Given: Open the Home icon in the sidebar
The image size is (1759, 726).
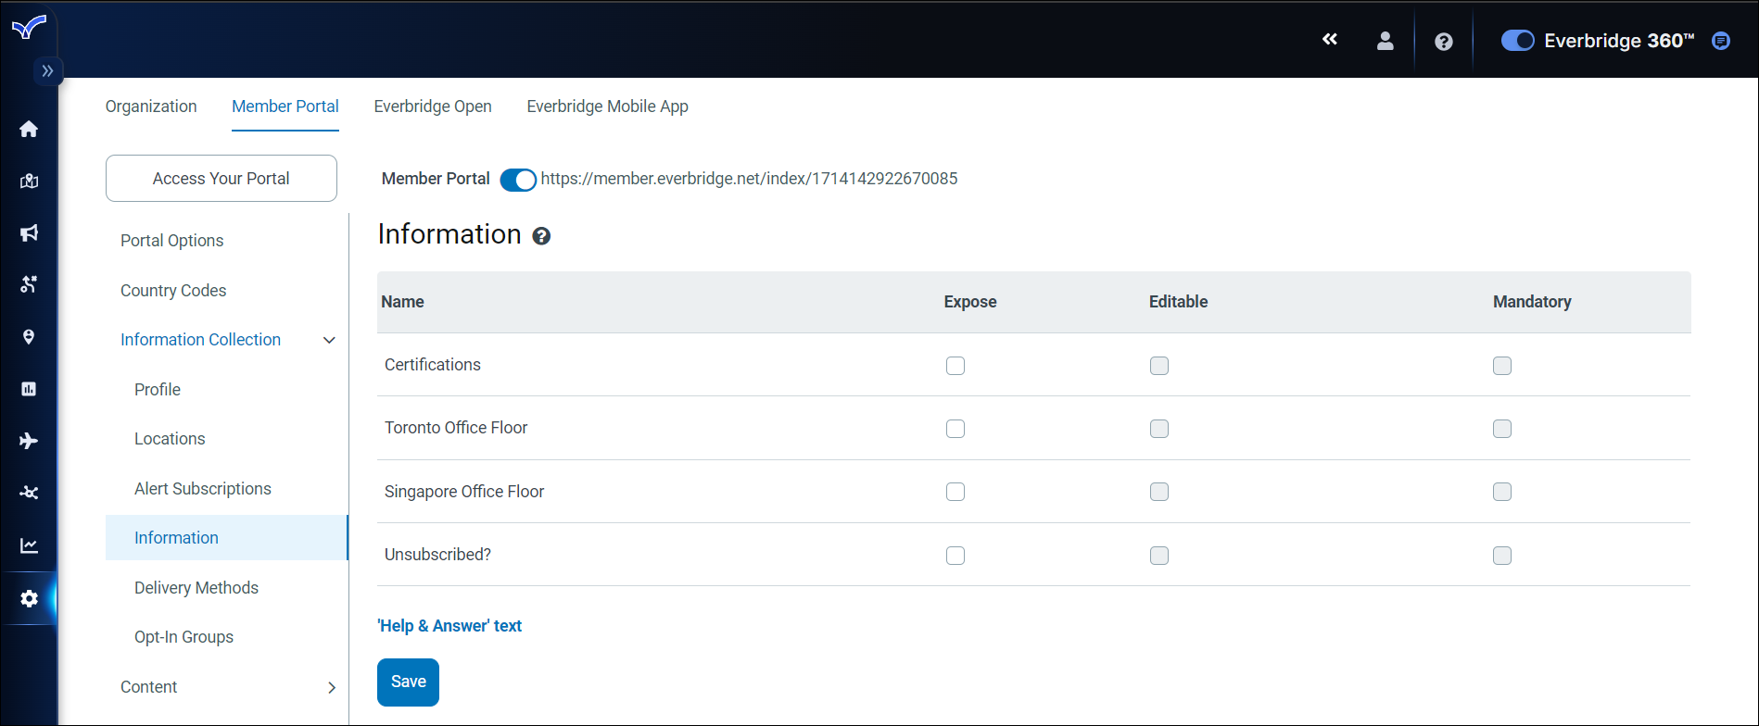Looking at the screenshot, I should (x=29, y=129).
